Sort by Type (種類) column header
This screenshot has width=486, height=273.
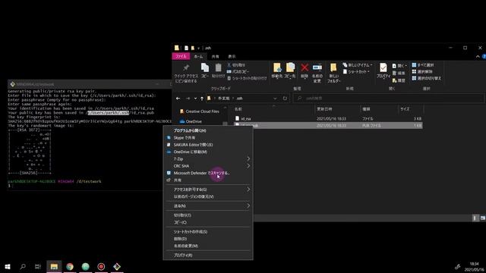366,109
